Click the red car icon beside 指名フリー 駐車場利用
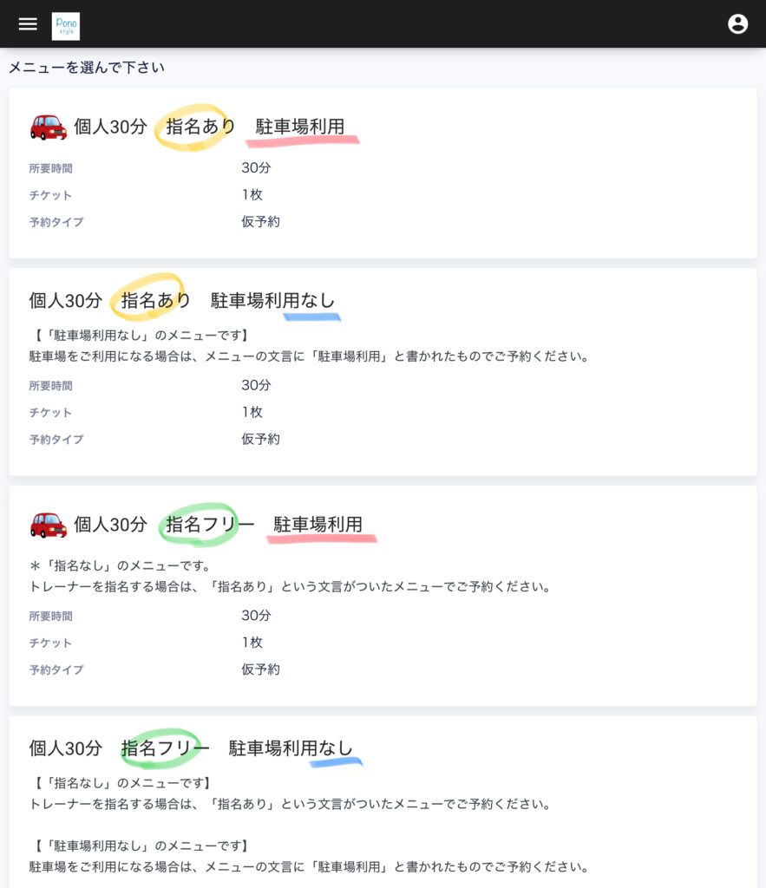766x888 pixels. pos(49,524)
